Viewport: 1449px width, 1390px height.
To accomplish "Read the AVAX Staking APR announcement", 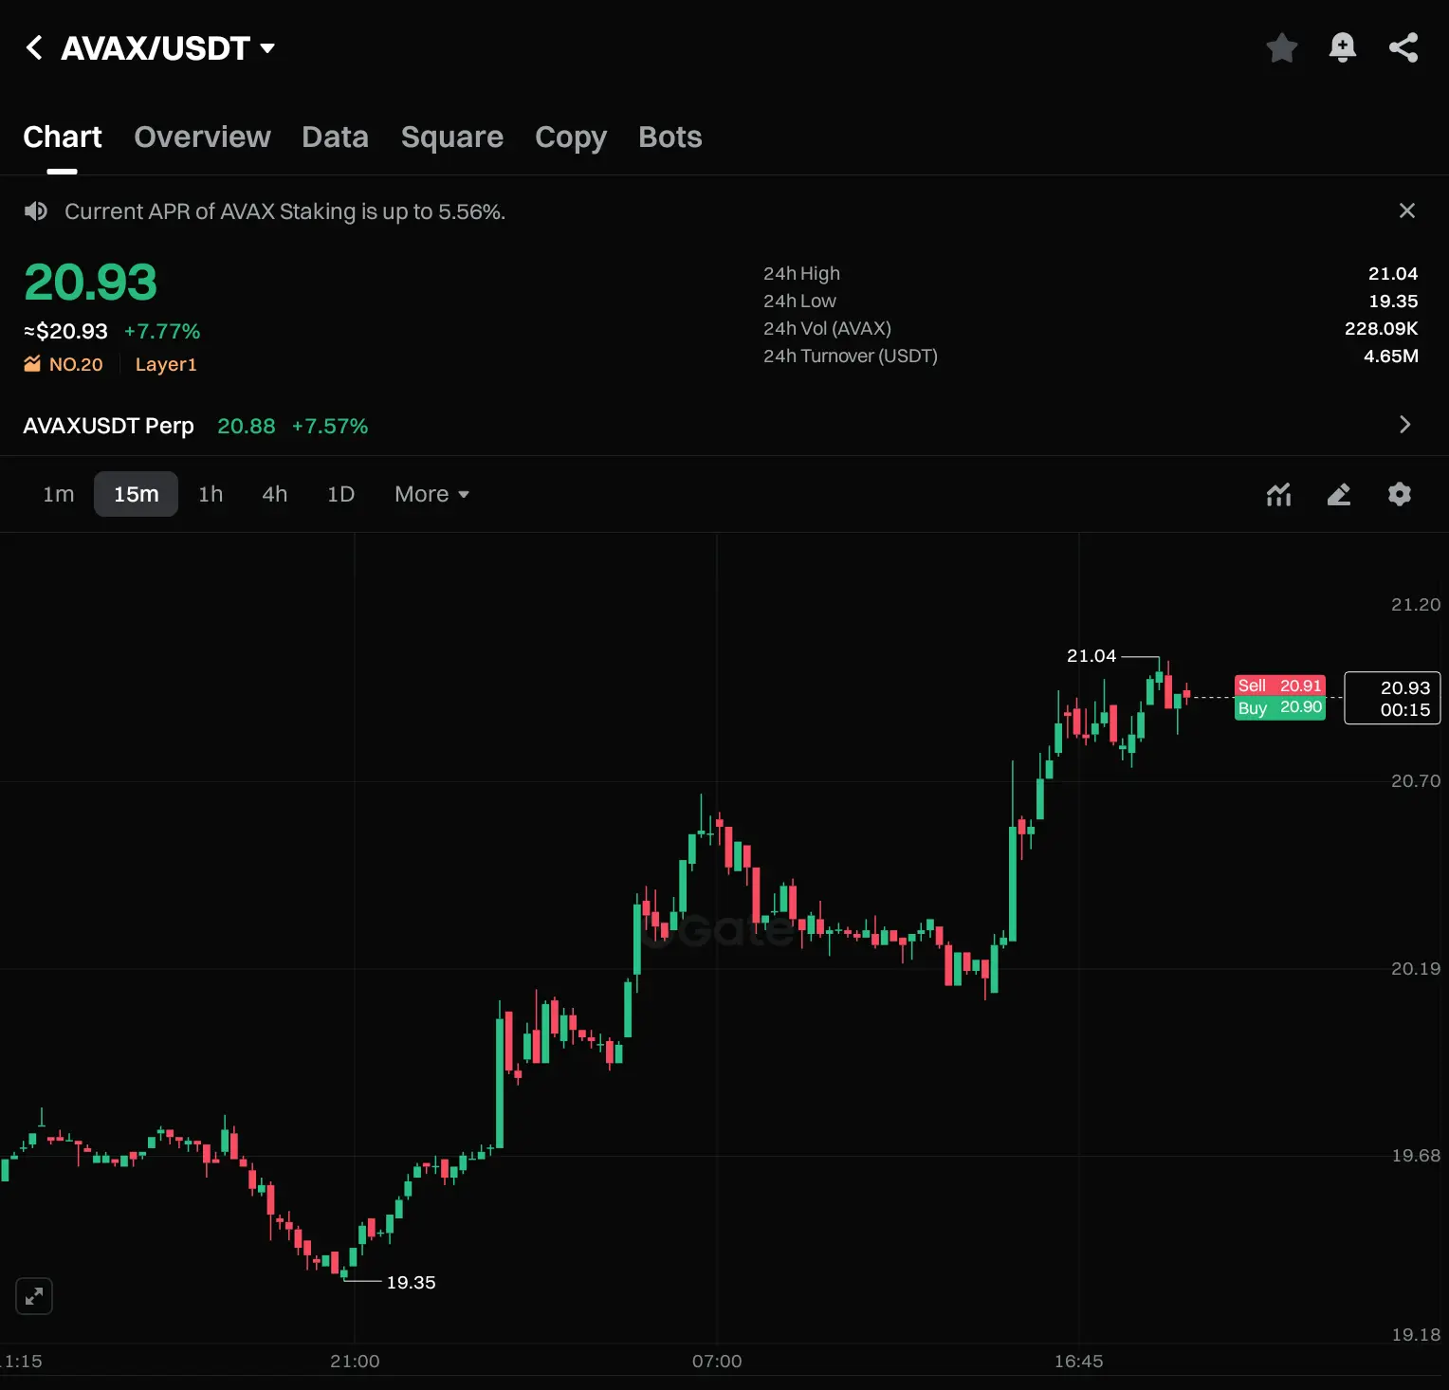I will [x=284, y=211].
